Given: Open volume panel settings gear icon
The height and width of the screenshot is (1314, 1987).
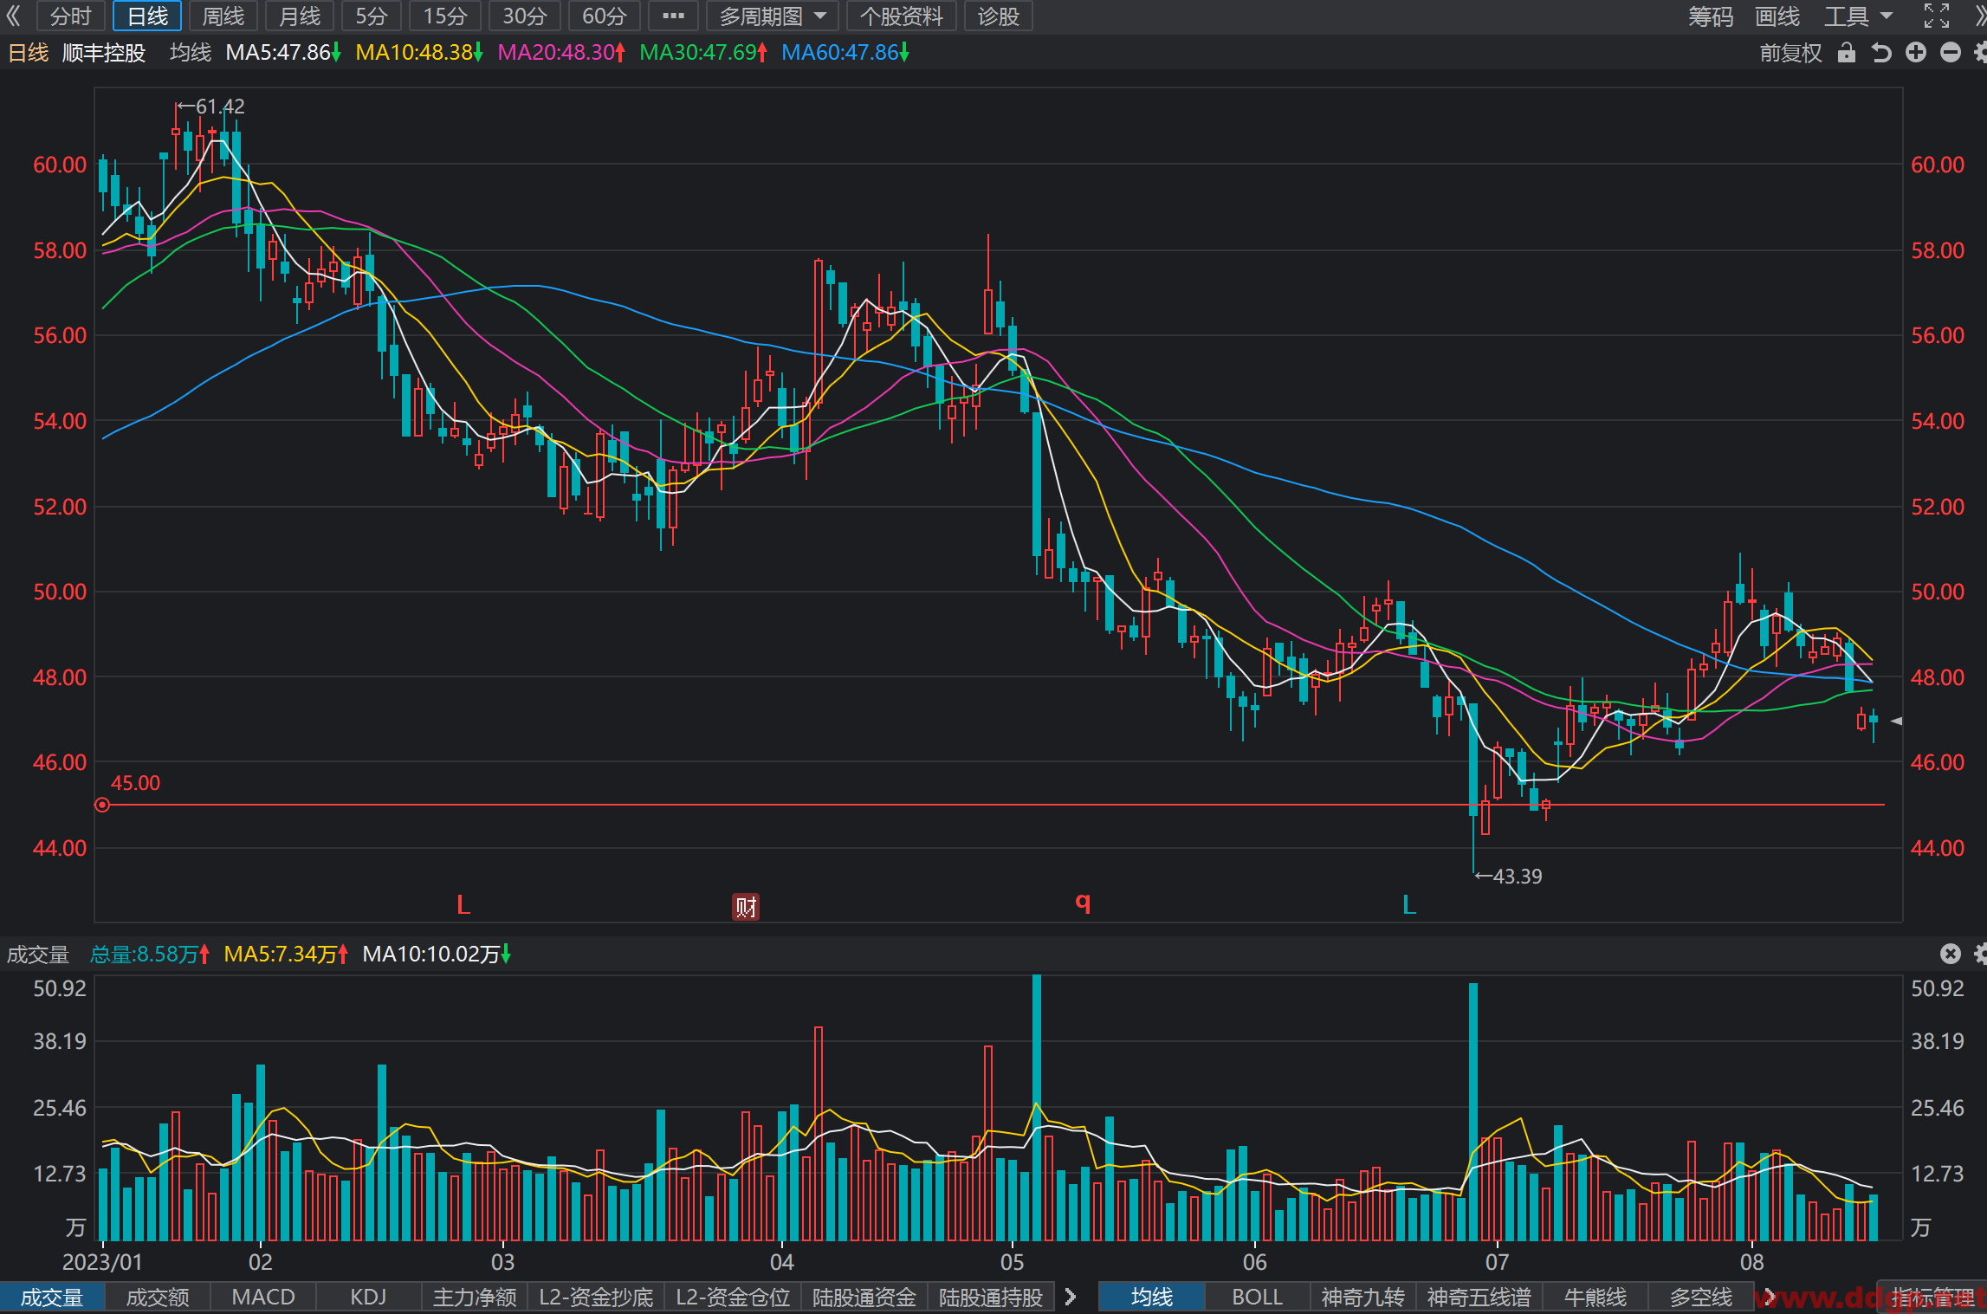Looking at the screenshot, I should point(1980,954).
